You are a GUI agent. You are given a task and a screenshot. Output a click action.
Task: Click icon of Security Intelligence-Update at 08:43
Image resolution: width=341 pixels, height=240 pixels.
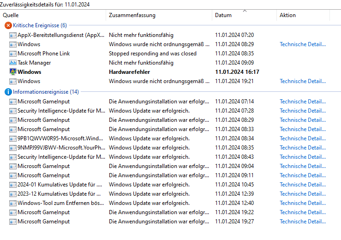[x=13, y=157]
